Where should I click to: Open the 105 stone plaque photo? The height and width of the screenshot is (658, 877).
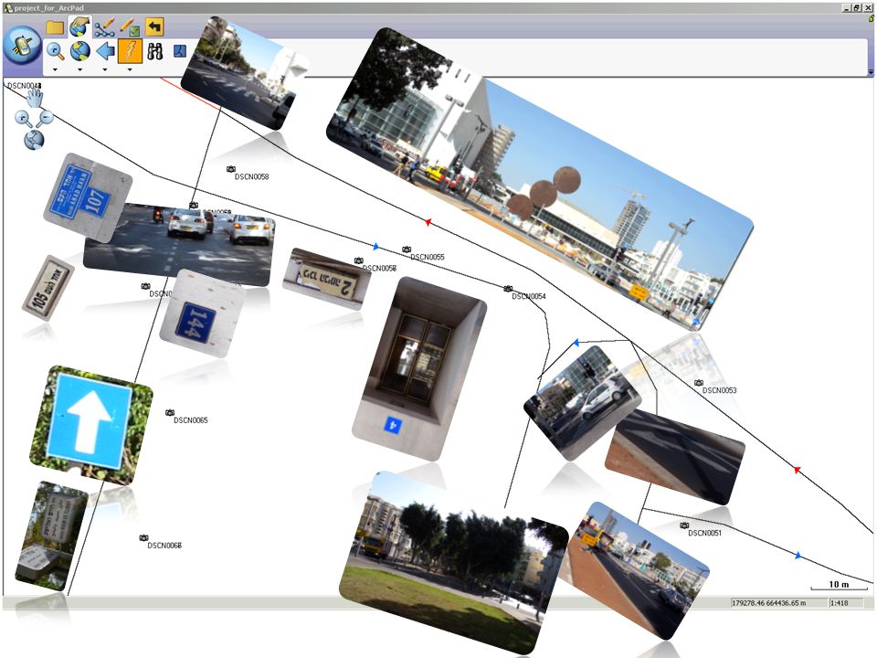pos(48,288)
